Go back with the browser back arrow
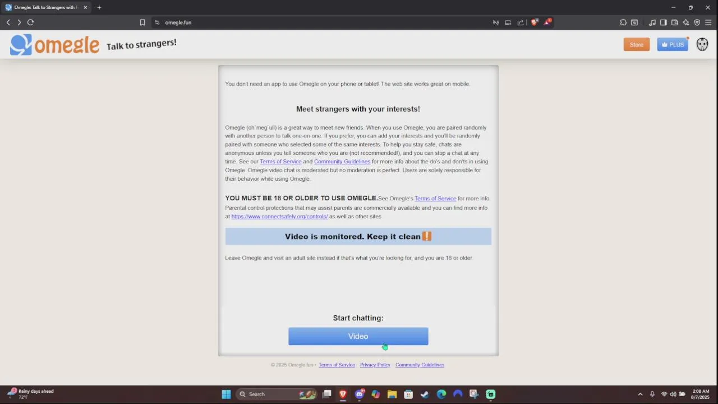Image resolution: width=718 pixels, height=404 pixels. point(8,22)
